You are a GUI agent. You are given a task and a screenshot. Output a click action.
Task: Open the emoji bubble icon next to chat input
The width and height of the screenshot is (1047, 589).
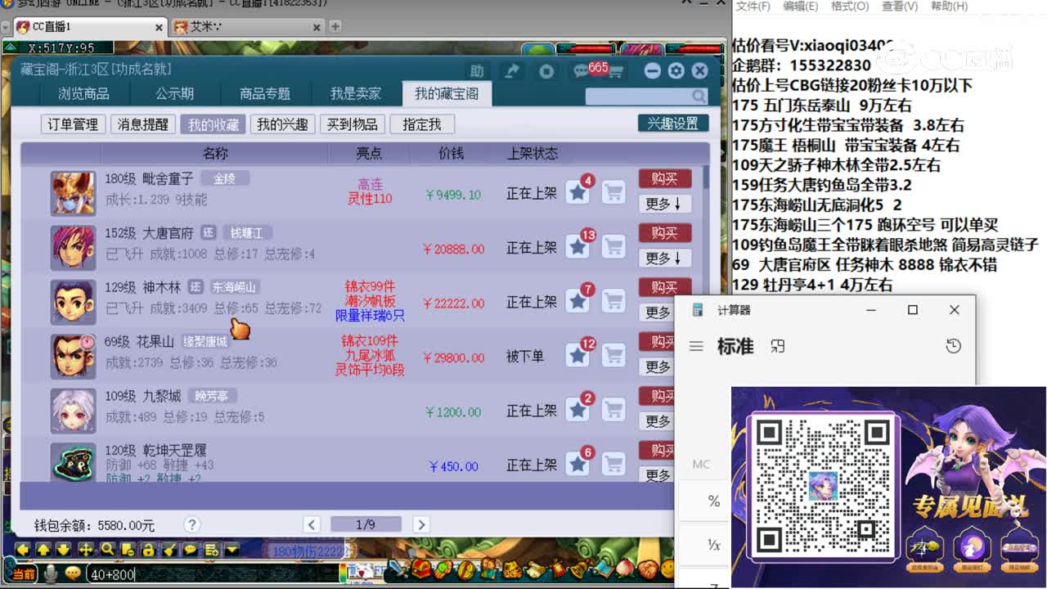click(73, 571)
